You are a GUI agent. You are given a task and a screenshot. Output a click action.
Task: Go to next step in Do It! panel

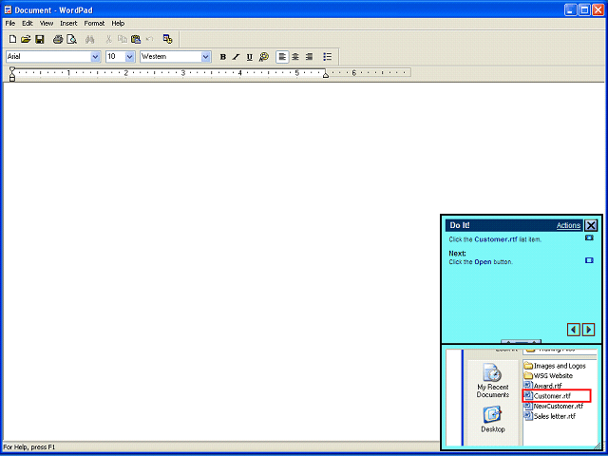(589, 330)
